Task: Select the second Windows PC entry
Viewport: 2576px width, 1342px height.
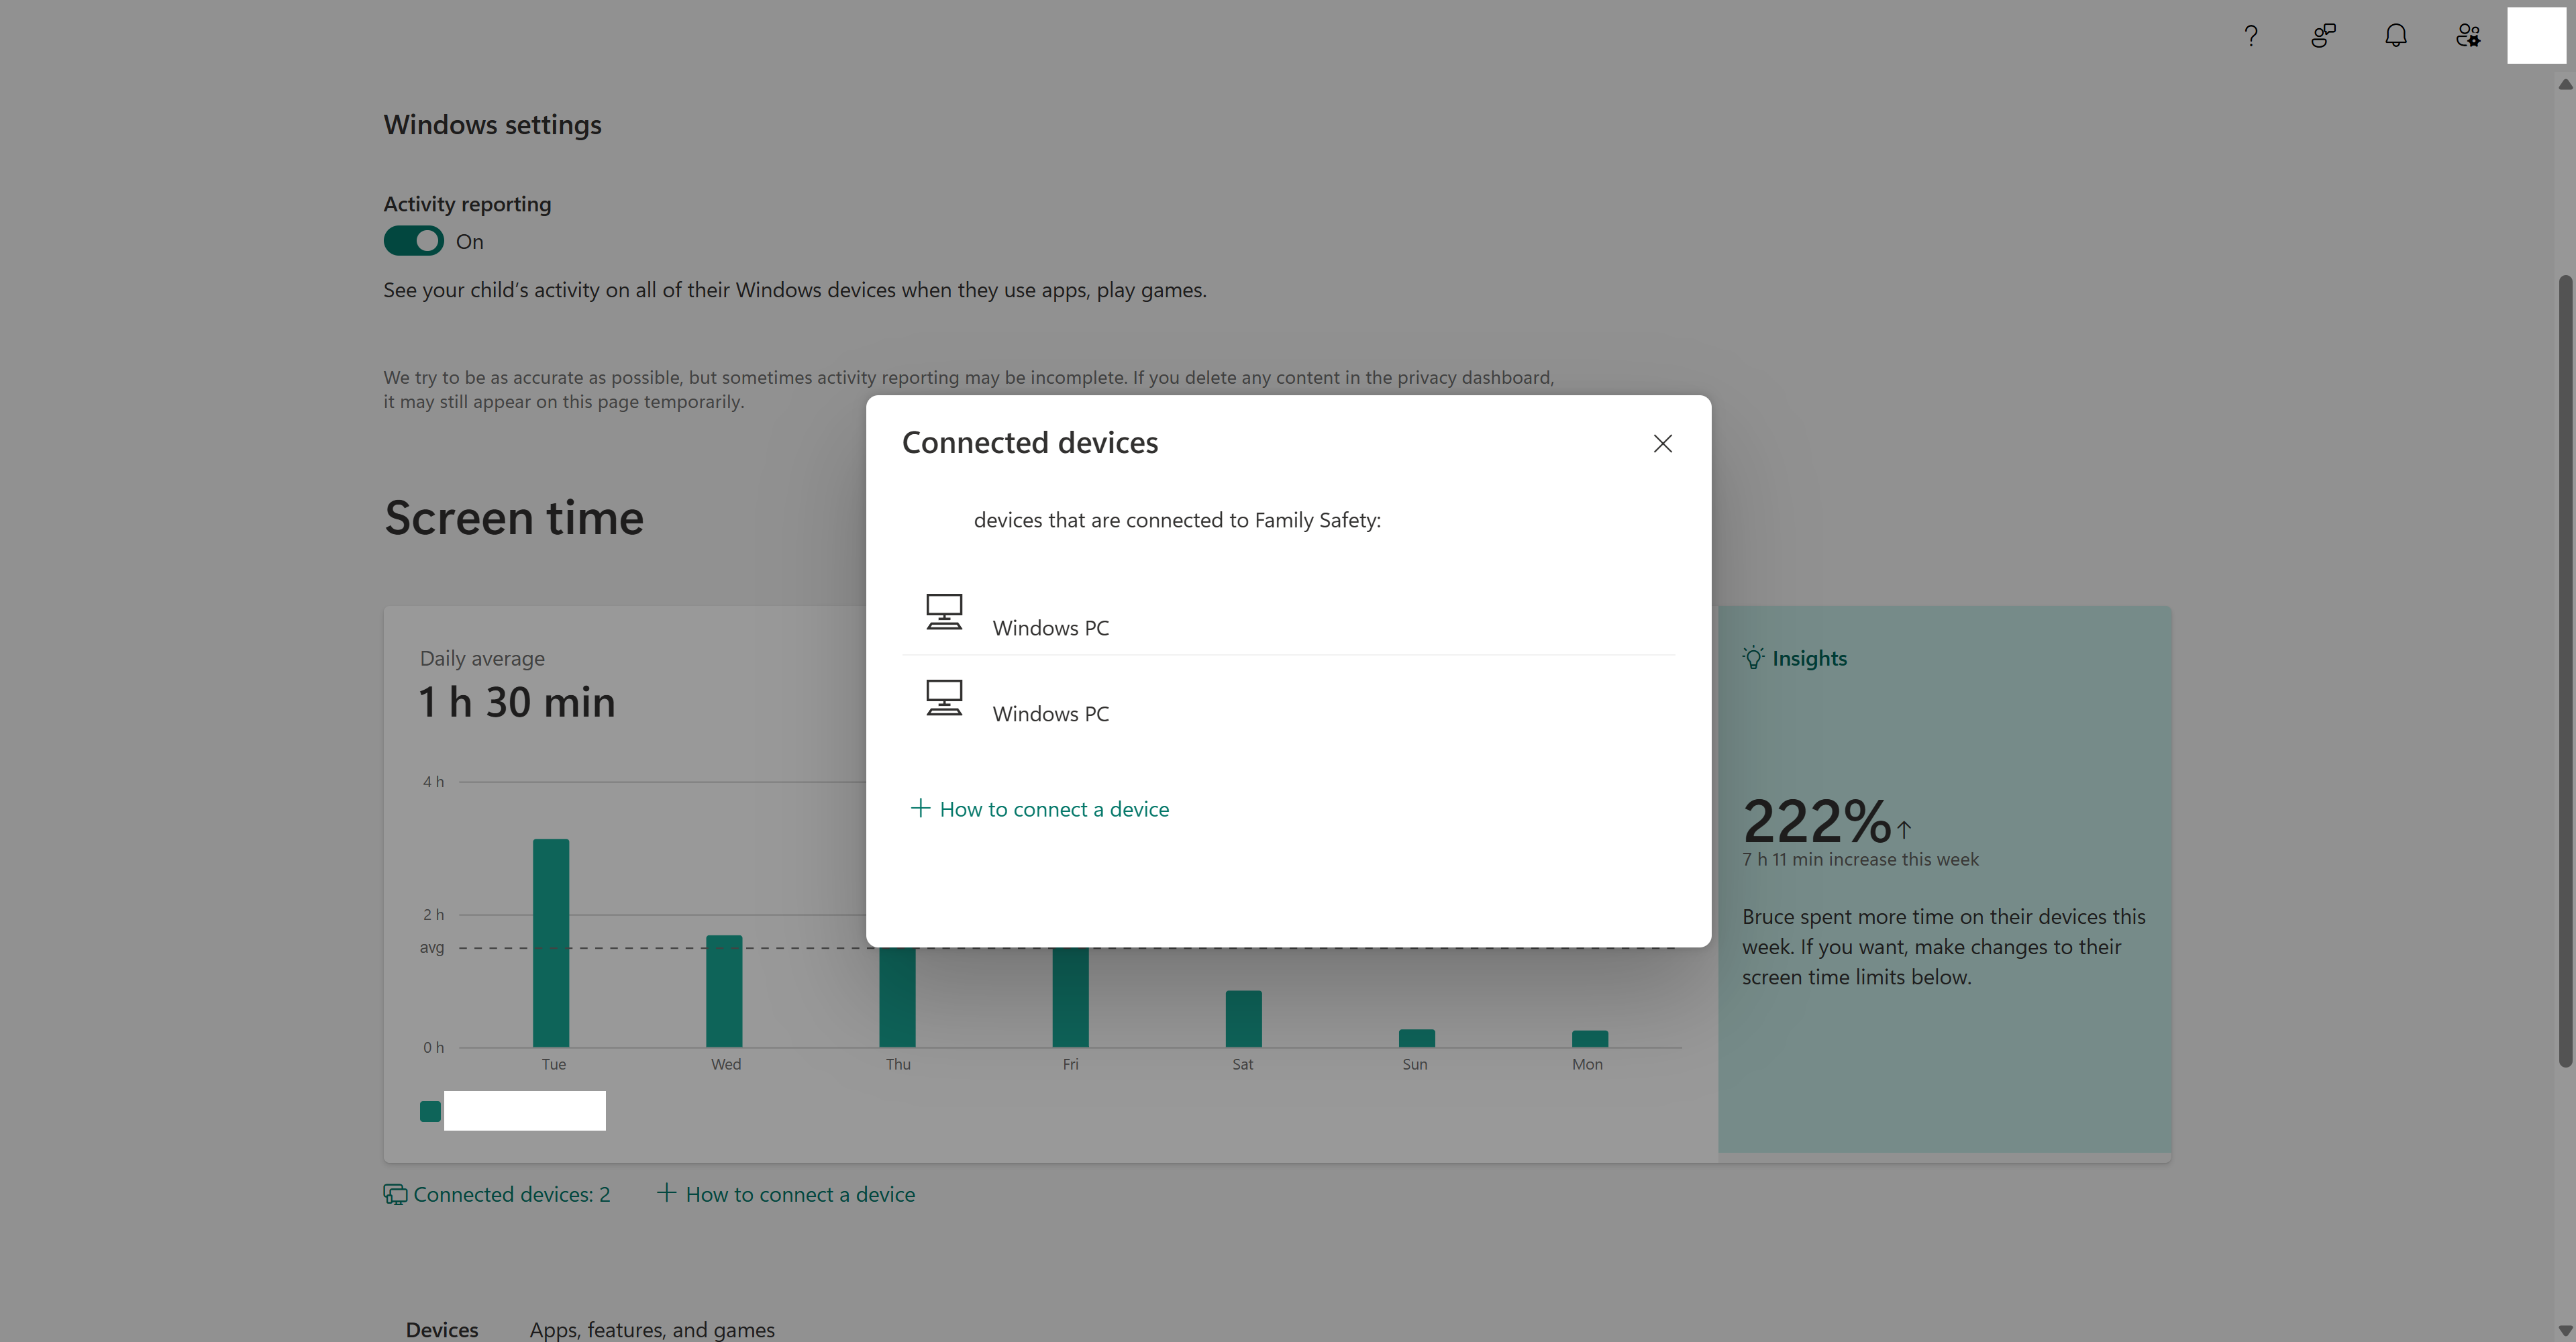Action: pos(1050,714)
